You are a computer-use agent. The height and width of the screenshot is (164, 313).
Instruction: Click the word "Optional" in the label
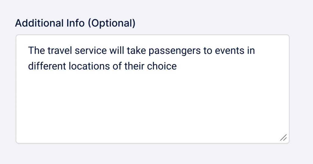click(x=111, y=23)
